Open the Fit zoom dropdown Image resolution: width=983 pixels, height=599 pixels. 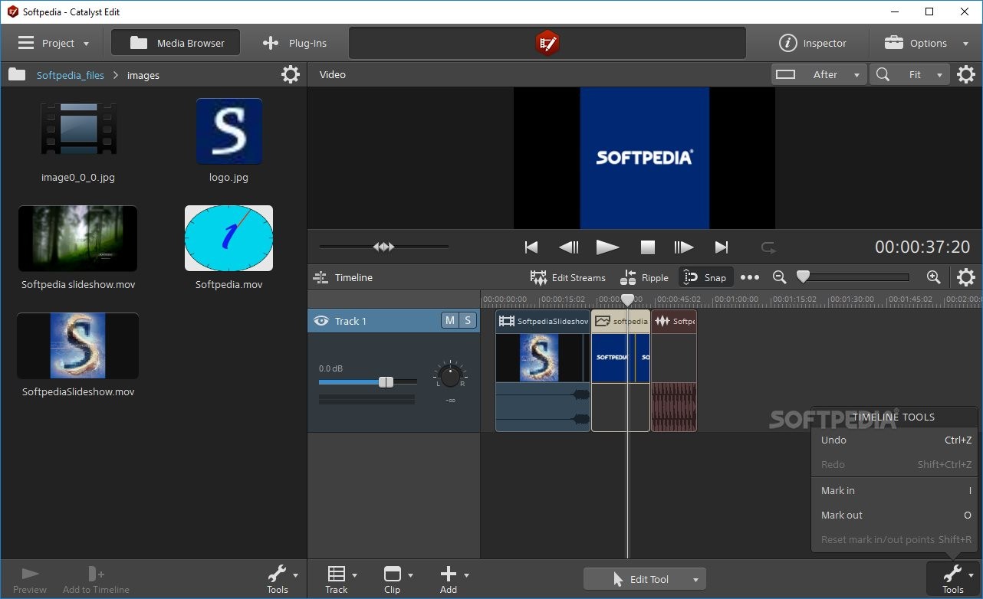(923, 74)
